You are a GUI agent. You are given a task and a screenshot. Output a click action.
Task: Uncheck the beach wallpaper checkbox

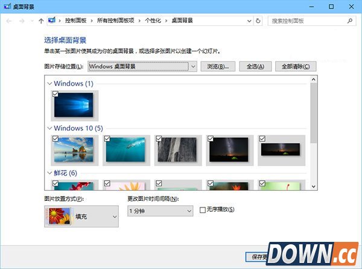(x=56, y=139)
